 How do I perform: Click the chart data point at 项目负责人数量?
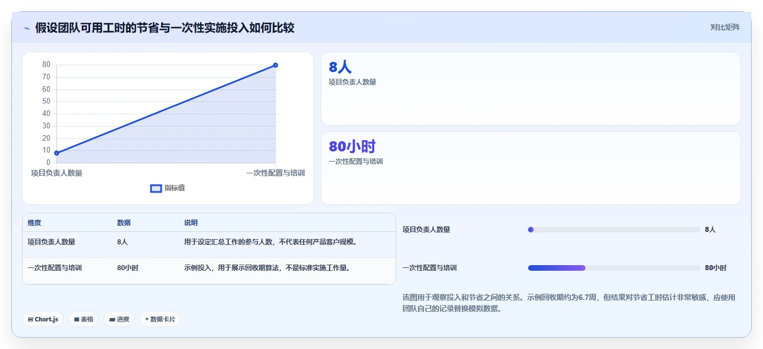(56, 153)
